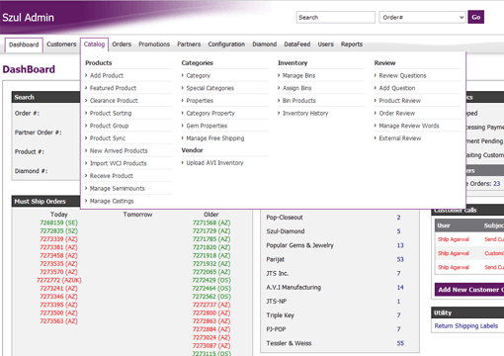The image size is (504, 356).
Task: Select Properties under Categories
Action: pyautogui.click(x=200, y=101)
